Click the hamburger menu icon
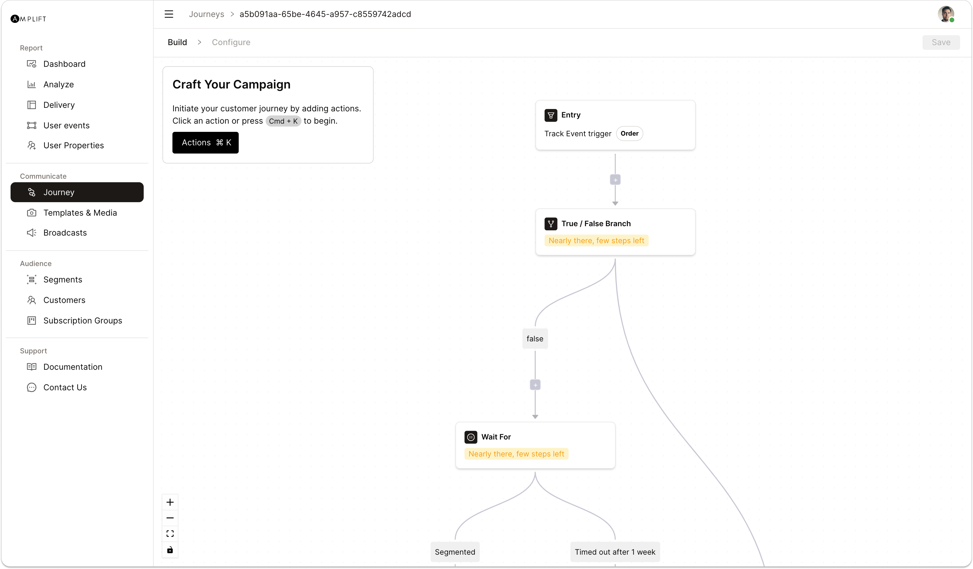 point(169,14)
